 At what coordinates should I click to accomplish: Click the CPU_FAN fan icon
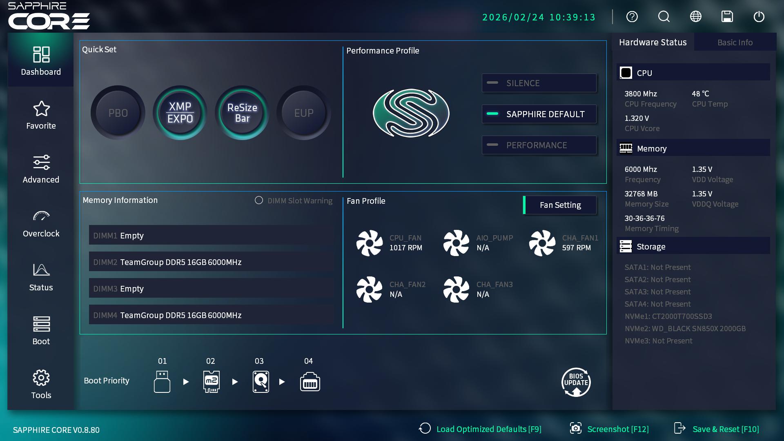pyautogui.click(x=370, y=243)
